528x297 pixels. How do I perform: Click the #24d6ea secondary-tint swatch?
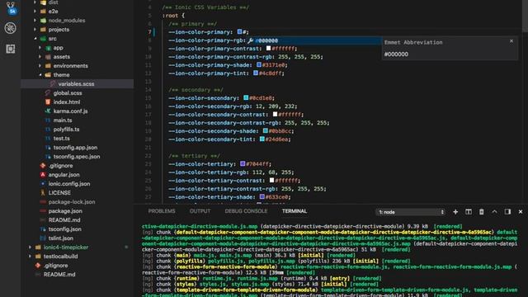click(x=262, y=139)
